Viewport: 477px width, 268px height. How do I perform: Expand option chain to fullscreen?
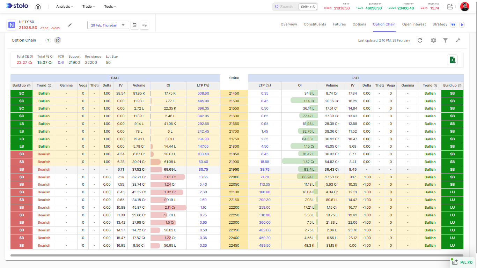[x=458, y=40]
